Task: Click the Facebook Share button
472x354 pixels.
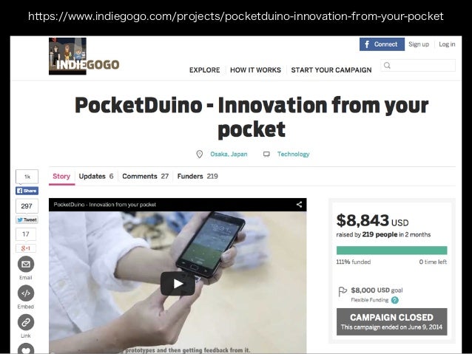Action: pyautogui.click(x=27, y=191)
